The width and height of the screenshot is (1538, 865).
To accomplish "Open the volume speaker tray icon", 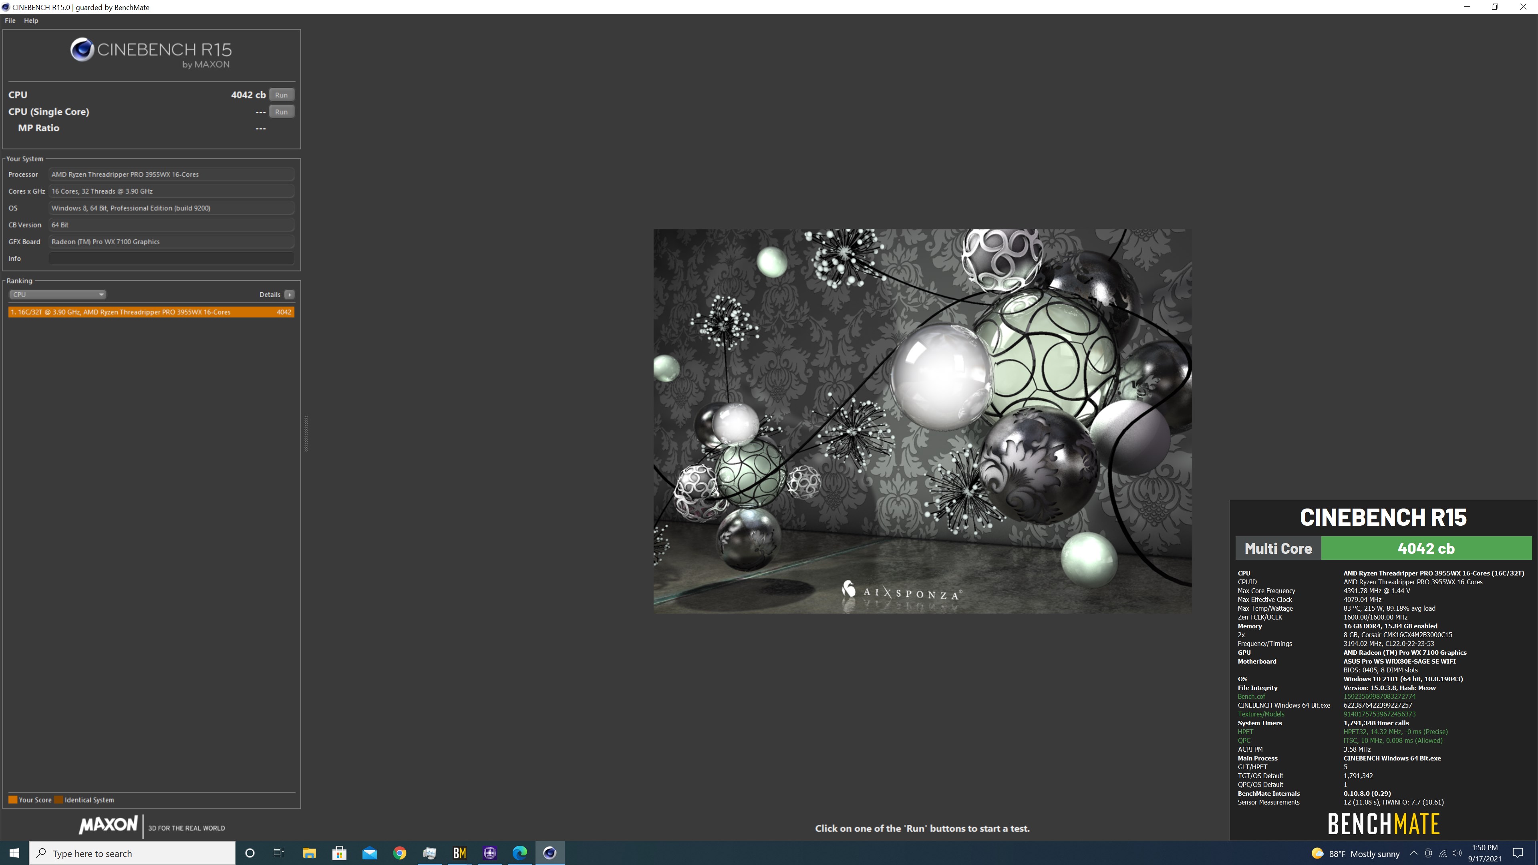I will click(x=1457, y=853).
